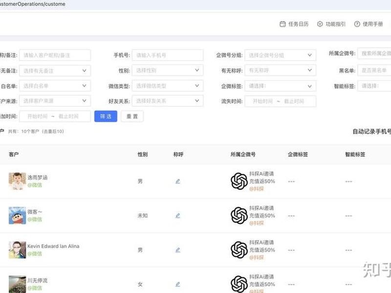Click 自动记录手机号 label
Image resolution: width=391 pixels, height=293 pixels.
coord(372,131)
